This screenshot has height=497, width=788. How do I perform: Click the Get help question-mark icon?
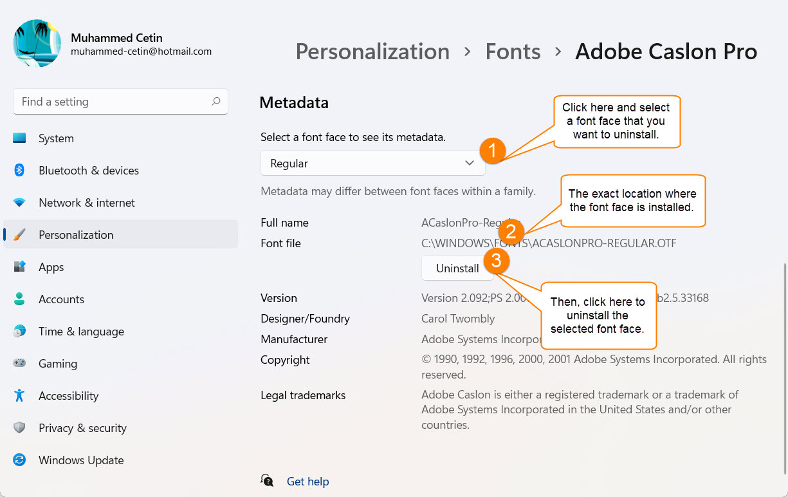[267, 480]
